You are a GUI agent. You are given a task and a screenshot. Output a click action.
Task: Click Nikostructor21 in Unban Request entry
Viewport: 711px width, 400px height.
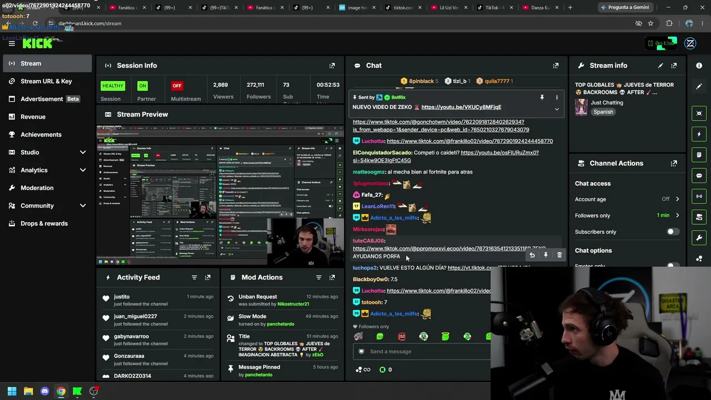coord(293,304)
